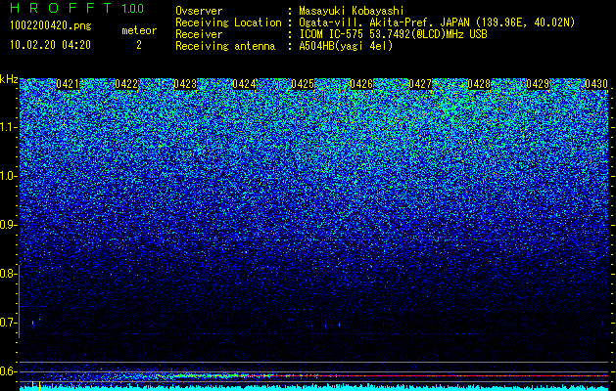Click the 0426 time marker
Screen dimensions: 616x391
(x=361, y=84)
